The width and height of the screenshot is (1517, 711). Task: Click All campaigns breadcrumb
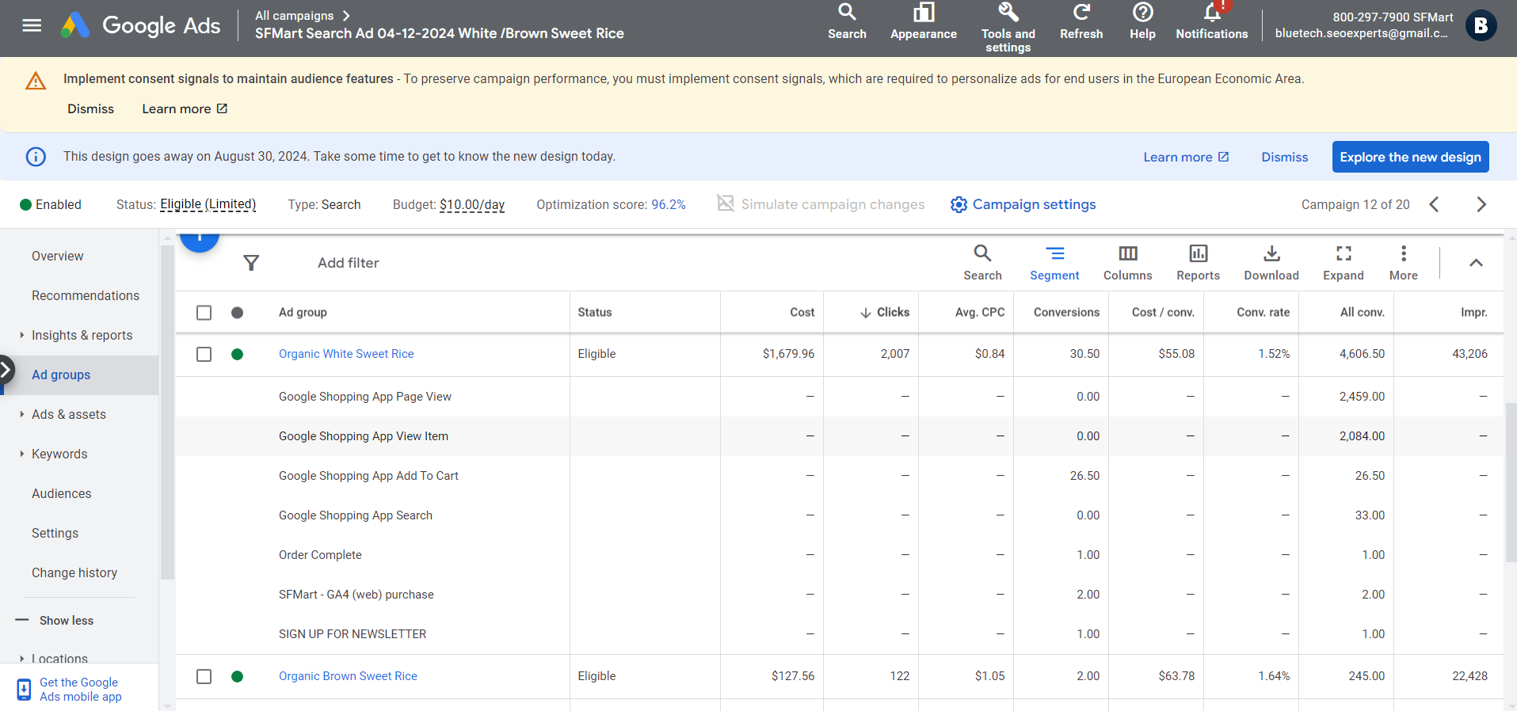pyautogui.click(x=294, y=16)
